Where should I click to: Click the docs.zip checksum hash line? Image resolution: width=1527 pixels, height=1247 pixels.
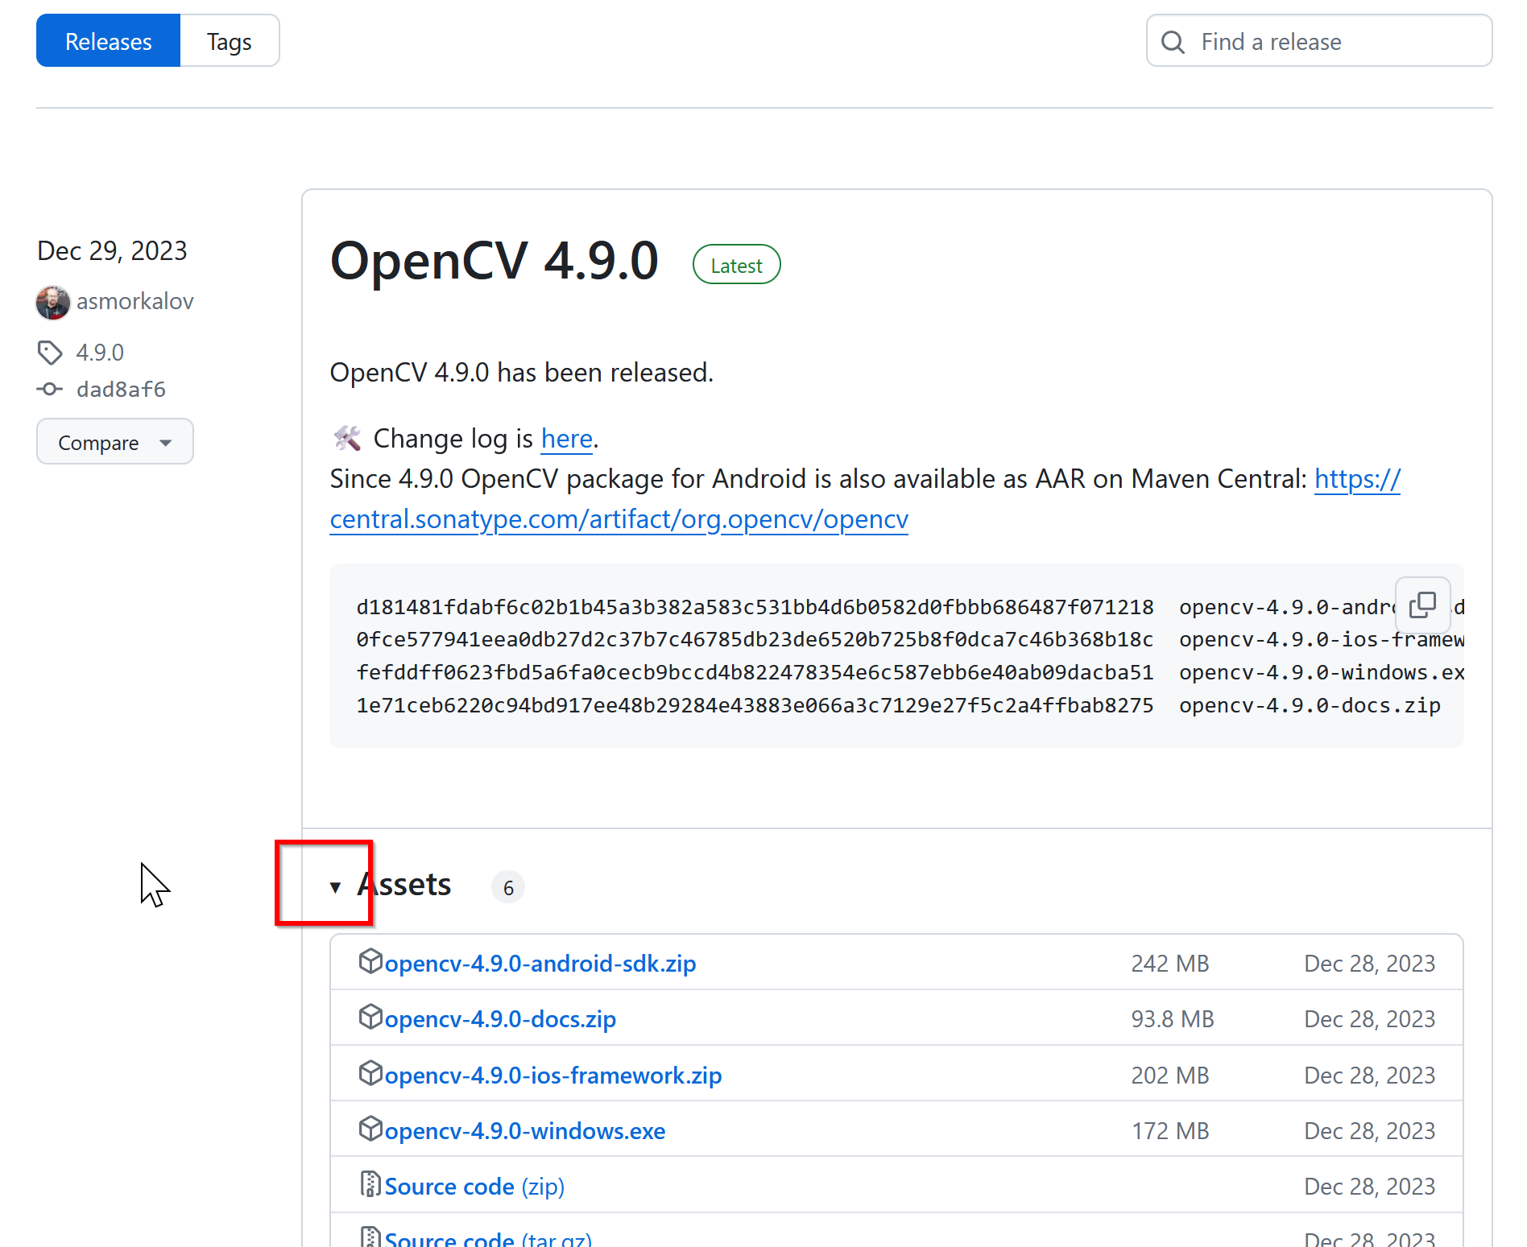(755, 706)
